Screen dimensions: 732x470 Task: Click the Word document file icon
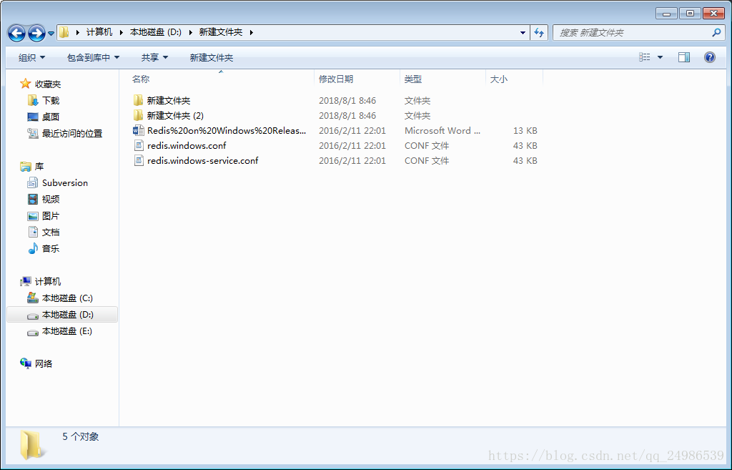coord(138,130)
